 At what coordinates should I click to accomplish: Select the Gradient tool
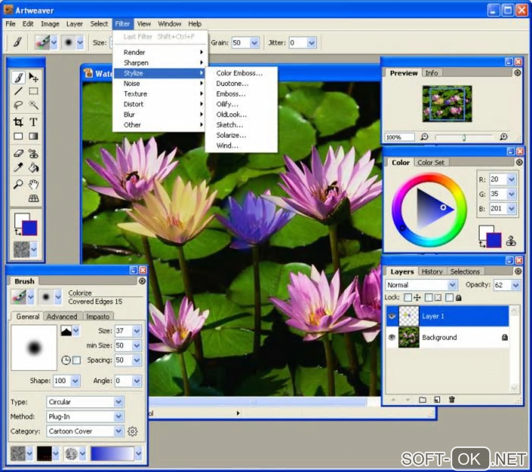pyautogui.click(x=33, y=136)
